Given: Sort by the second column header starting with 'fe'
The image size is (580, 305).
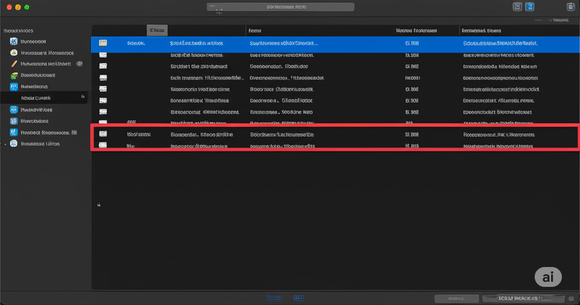Looking at the screenshot, I should point(255,31).
